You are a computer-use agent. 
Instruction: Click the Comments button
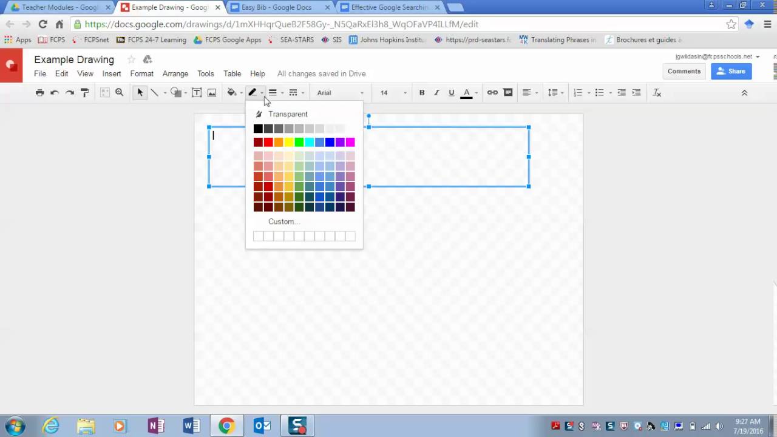[684, 71]
